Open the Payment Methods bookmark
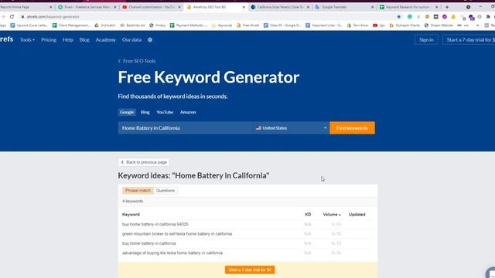This screenshot has width=495, height=278. pyautogui.click(x=188, y=25)
